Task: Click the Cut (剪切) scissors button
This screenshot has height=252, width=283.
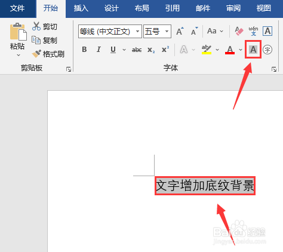Action: pos(45,26)
